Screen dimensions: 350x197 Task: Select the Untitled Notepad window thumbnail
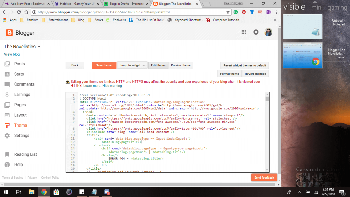click(x=303, y=27)
